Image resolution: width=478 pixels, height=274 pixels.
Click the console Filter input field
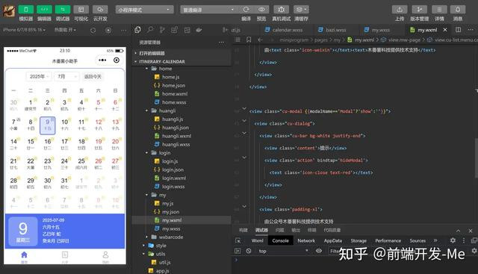tap(334, 251)
